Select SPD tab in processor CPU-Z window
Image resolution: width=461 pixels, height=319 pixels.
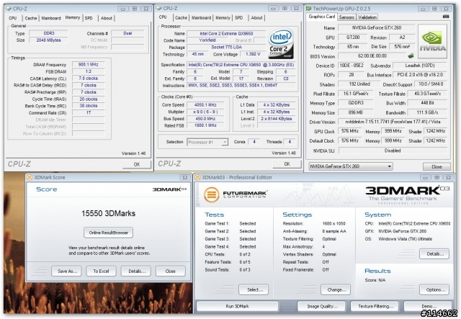[239, 18]
